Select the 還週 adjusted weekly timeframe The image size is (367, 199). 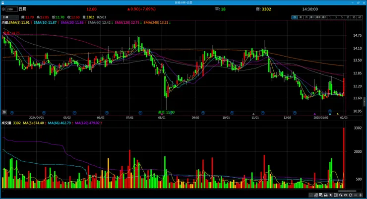(318, 17)
